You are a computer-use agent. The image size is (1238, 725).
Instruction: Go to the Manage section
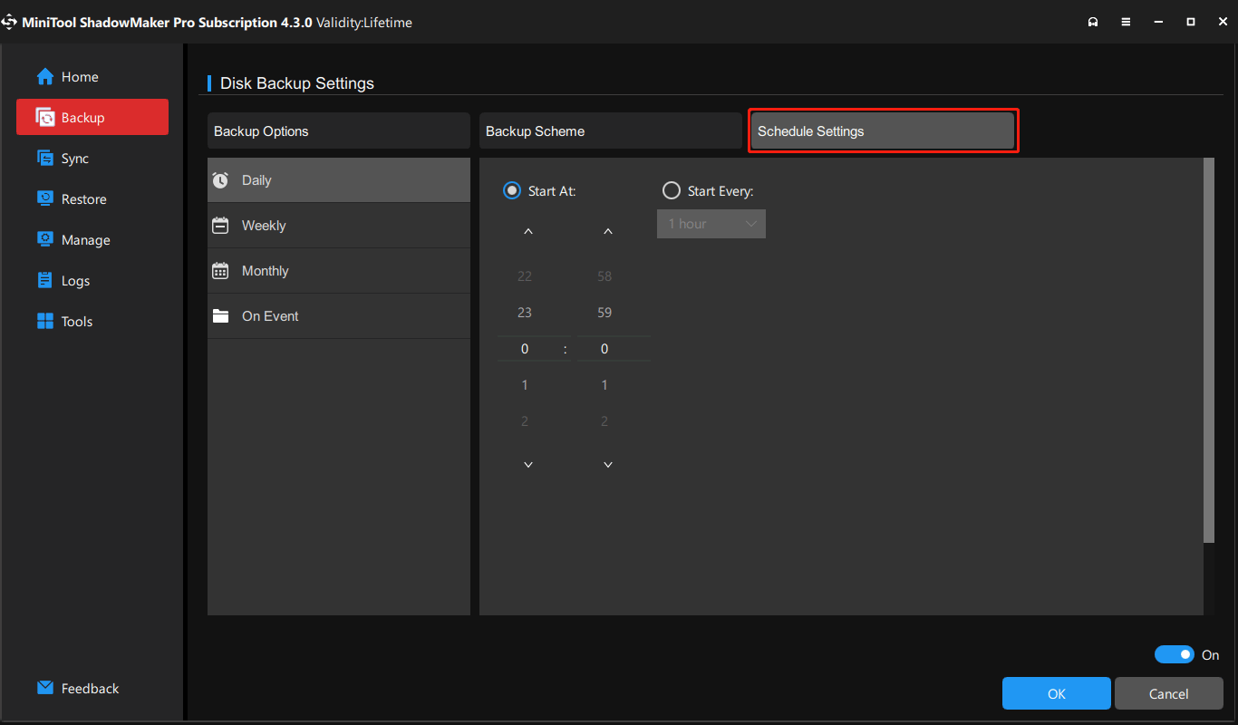pyautogui.click(x=92, y=240)
